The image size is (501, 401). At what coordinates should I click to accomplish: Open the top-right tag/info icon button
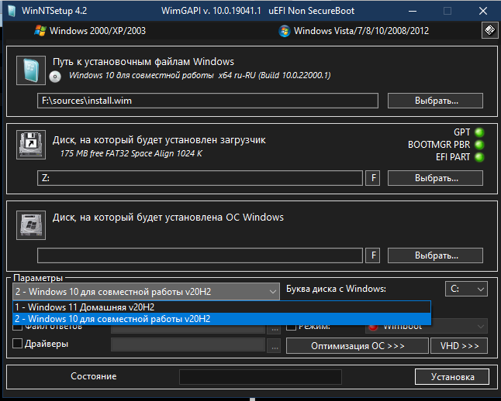489,30
